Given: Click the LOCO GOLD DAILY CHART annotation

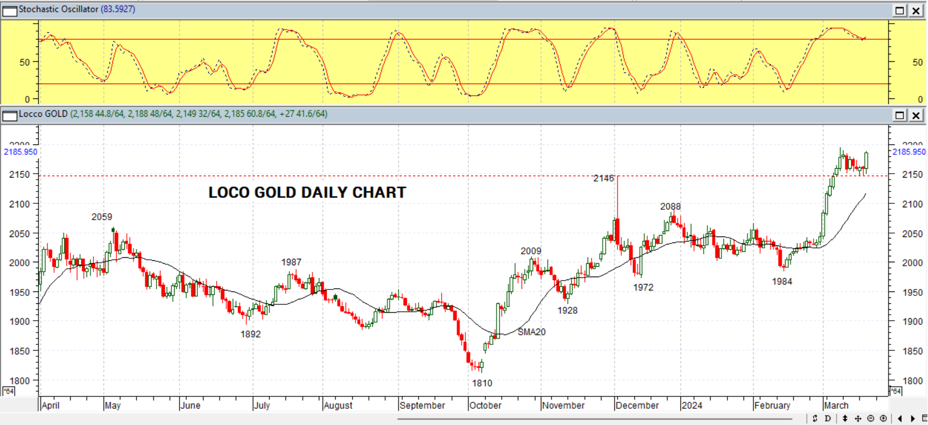Looking at the screenshot, I should pyautogui.click(x=307, y=192).
